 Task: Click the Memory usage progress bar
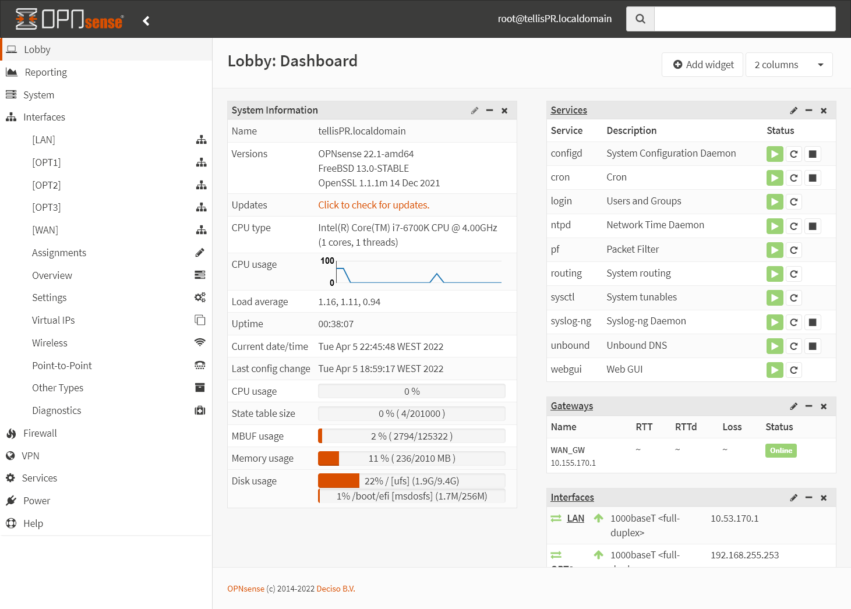click(x=411, y=459)
